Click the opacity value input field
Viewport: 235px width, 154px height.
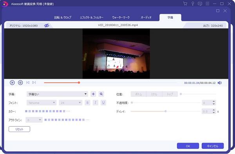point(207,103)
